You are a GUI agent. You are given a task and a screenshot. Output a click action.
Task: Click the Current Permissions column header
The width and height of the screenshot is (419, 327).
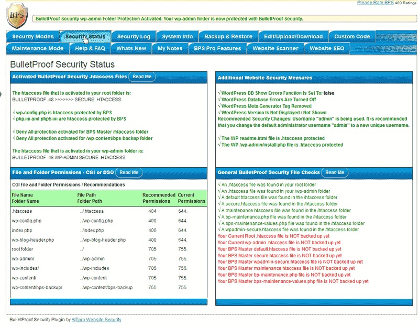point(192,198)
